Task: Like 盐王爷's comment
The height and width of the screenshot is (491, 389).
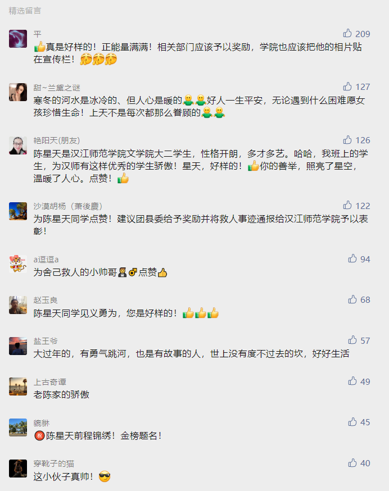Action: 352,340
